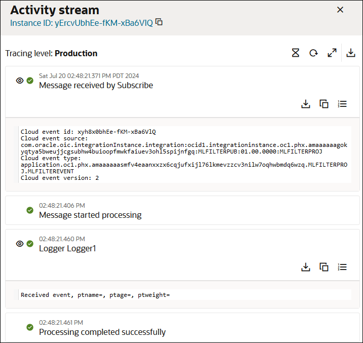Click the green check for Processing completed successfully
Viewport: 363px width, 343px height.
30,327
